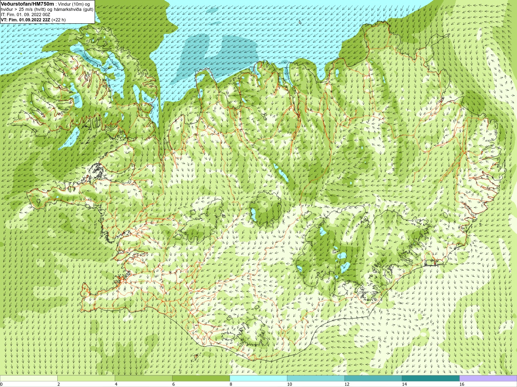Click the pale cream 0–2 legend swatch
Viewport: 517px width, 387px height.
coord(29,378)
